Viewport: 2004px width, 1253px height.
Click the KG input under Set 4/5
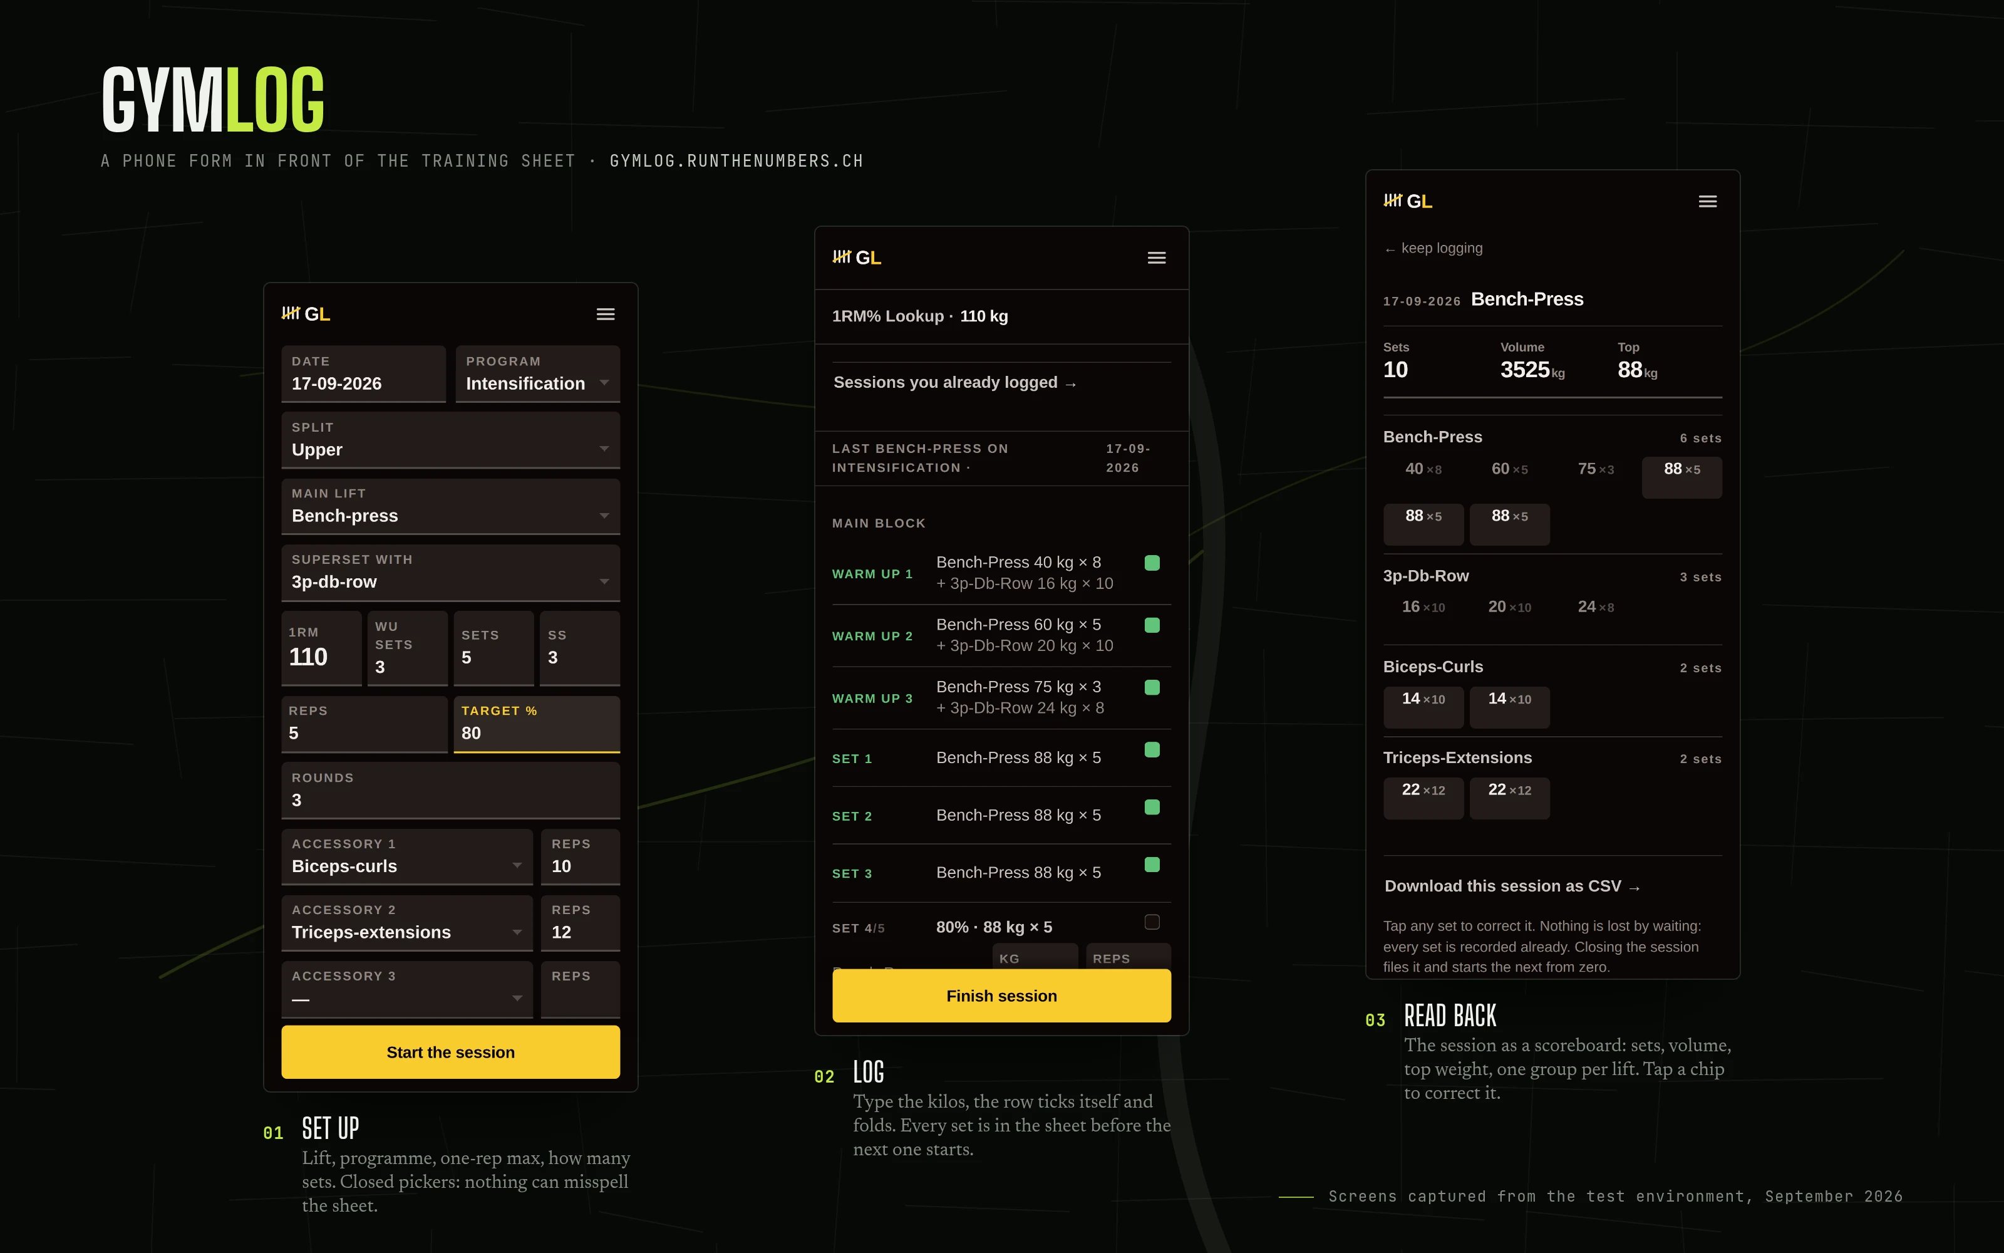pyautogui.click(x=1035, y=956)
